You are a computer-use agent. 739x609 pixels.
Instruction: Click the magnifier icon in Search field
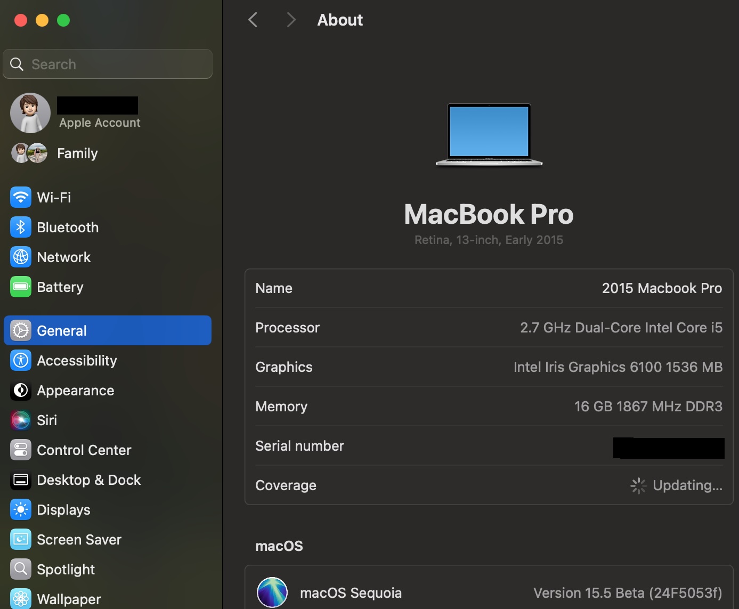click(17, 64)
